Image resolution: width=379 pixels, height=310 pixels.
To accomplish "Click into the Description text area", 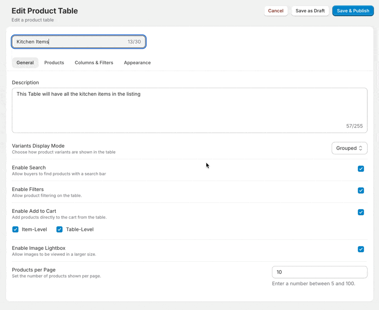I will click(x=189, y=110).
